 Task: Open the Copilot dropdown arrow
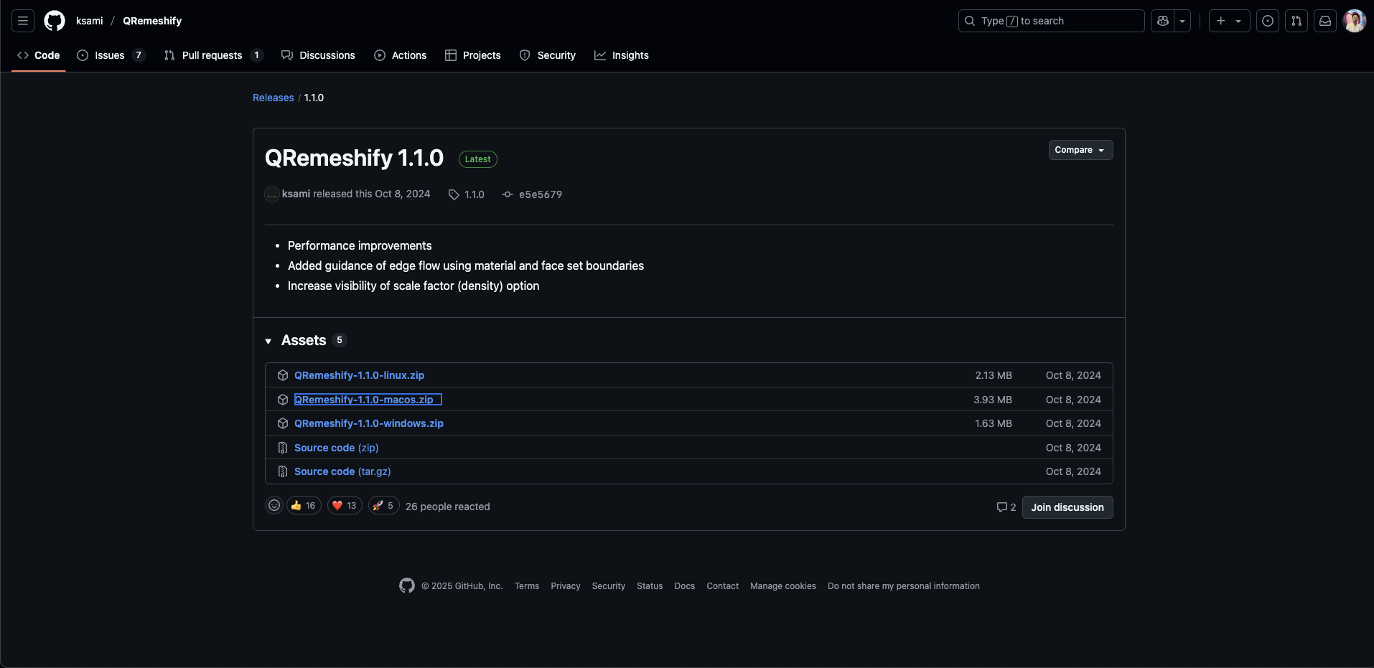pyautogui.click(x=1182, y=21)
